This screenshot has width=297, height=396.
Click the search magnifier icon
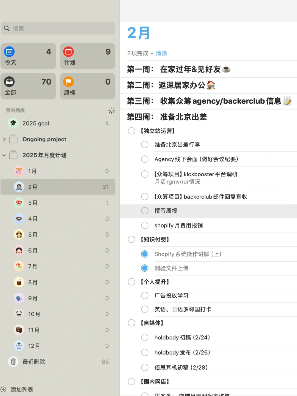click(x=7, y=28)
